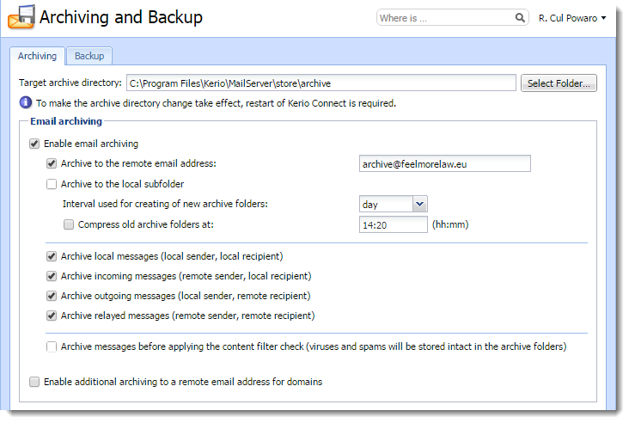The width and height of the screenshot is (629, 423).
Task: Switch to the Backup tab
Action: [89, 56]
